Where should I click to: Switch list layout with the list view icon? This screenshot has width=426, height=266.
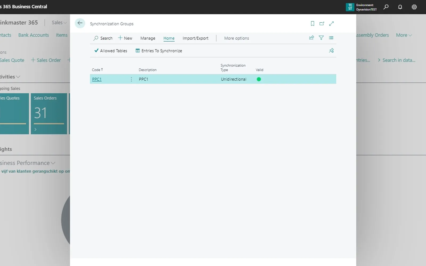tap(331, 38)
